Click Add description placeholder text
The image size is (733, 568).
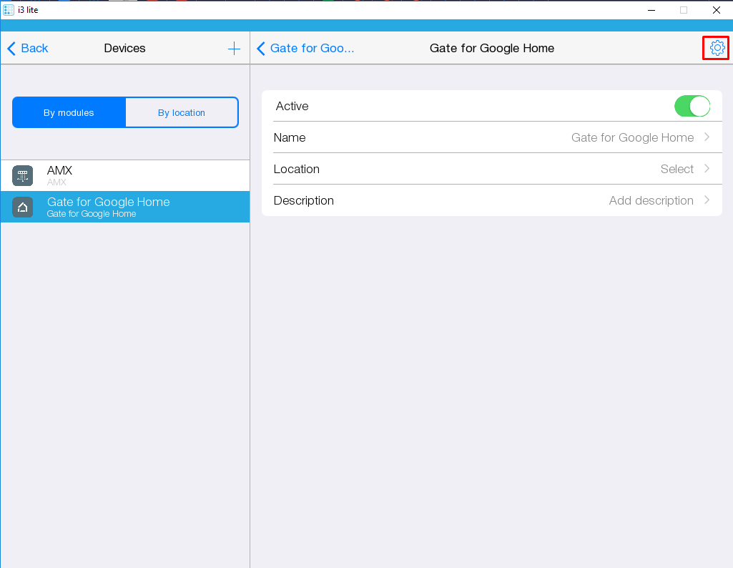point(651,201)
